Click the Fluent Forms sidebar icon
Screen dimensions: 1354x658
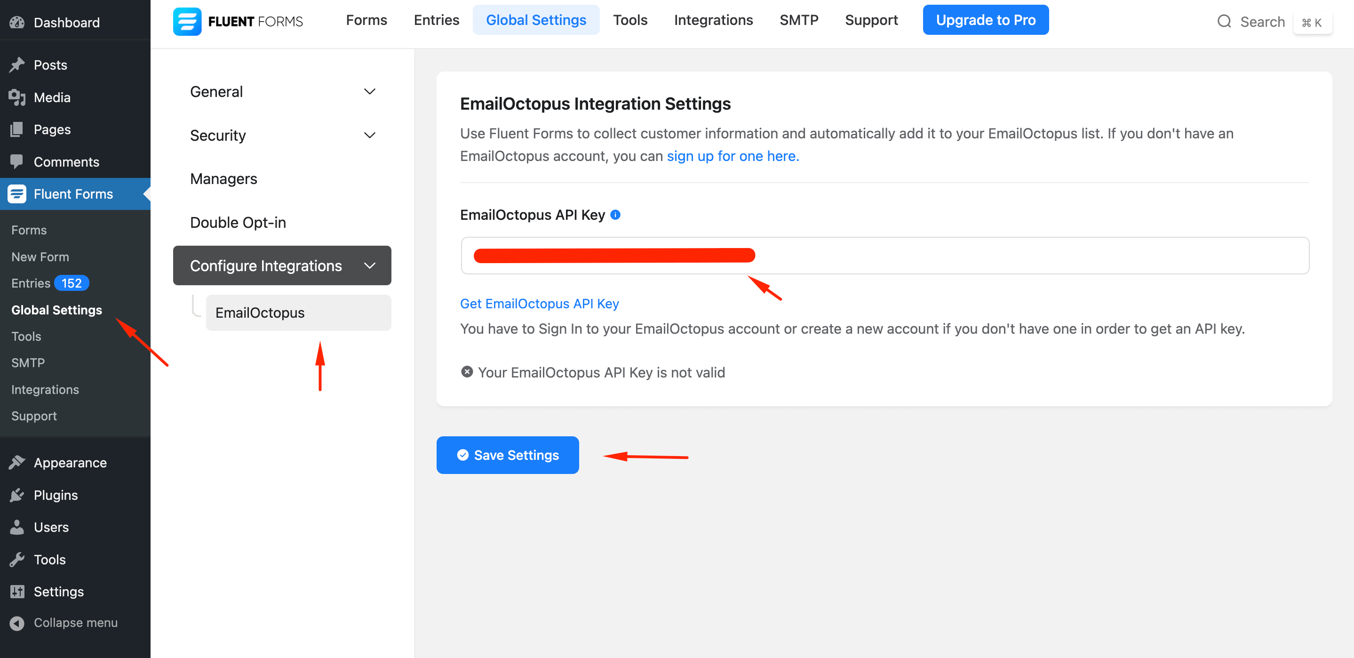tap(17, 193)
